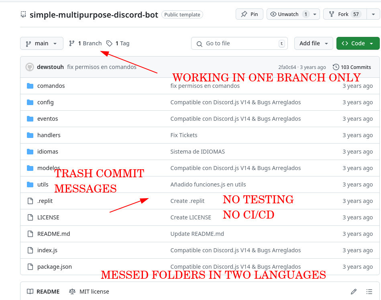381x300 pixels.
Task: Open the "Sistema de IDIOMAS" commit message
Action: [x=198, y=152]
